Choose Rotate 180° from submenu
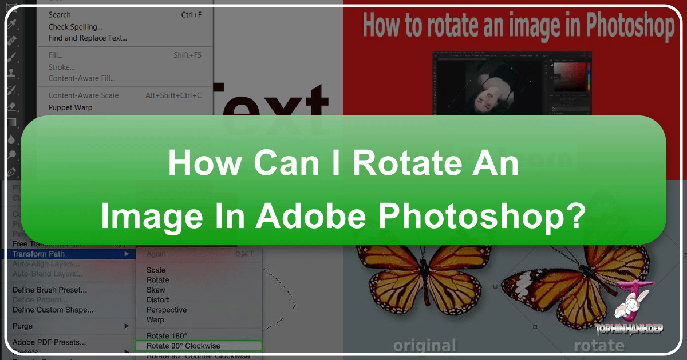This screenshot has height=360, width=687. (x=167, y=335)
